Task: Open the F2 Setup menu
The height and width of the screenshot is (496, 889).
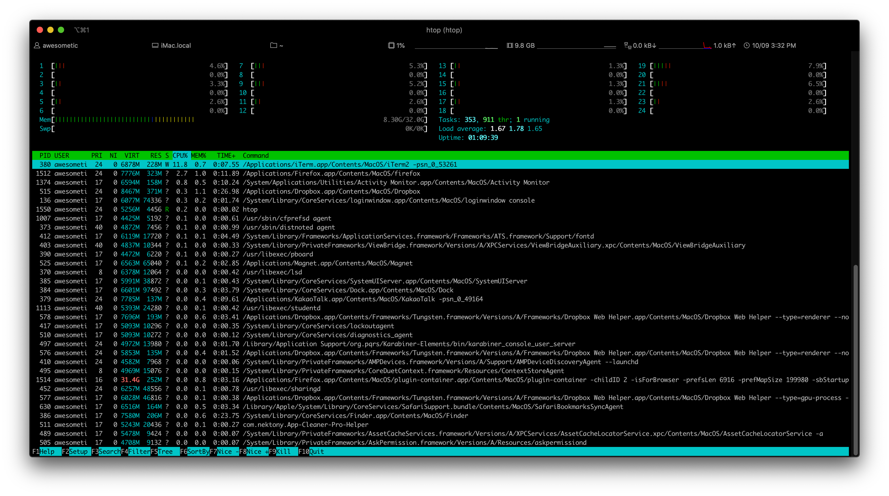Action: 78,451
